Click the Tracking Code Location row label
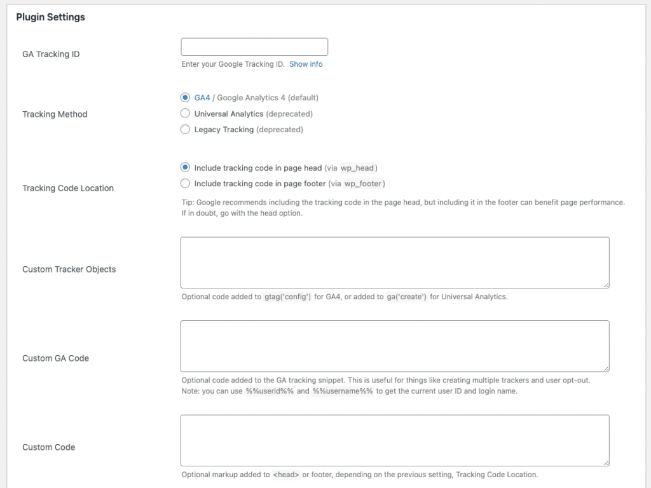 (x=68, y=188)
